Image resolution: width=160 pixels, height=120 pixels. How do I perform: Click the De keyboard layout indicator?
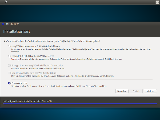click(157, 2)
